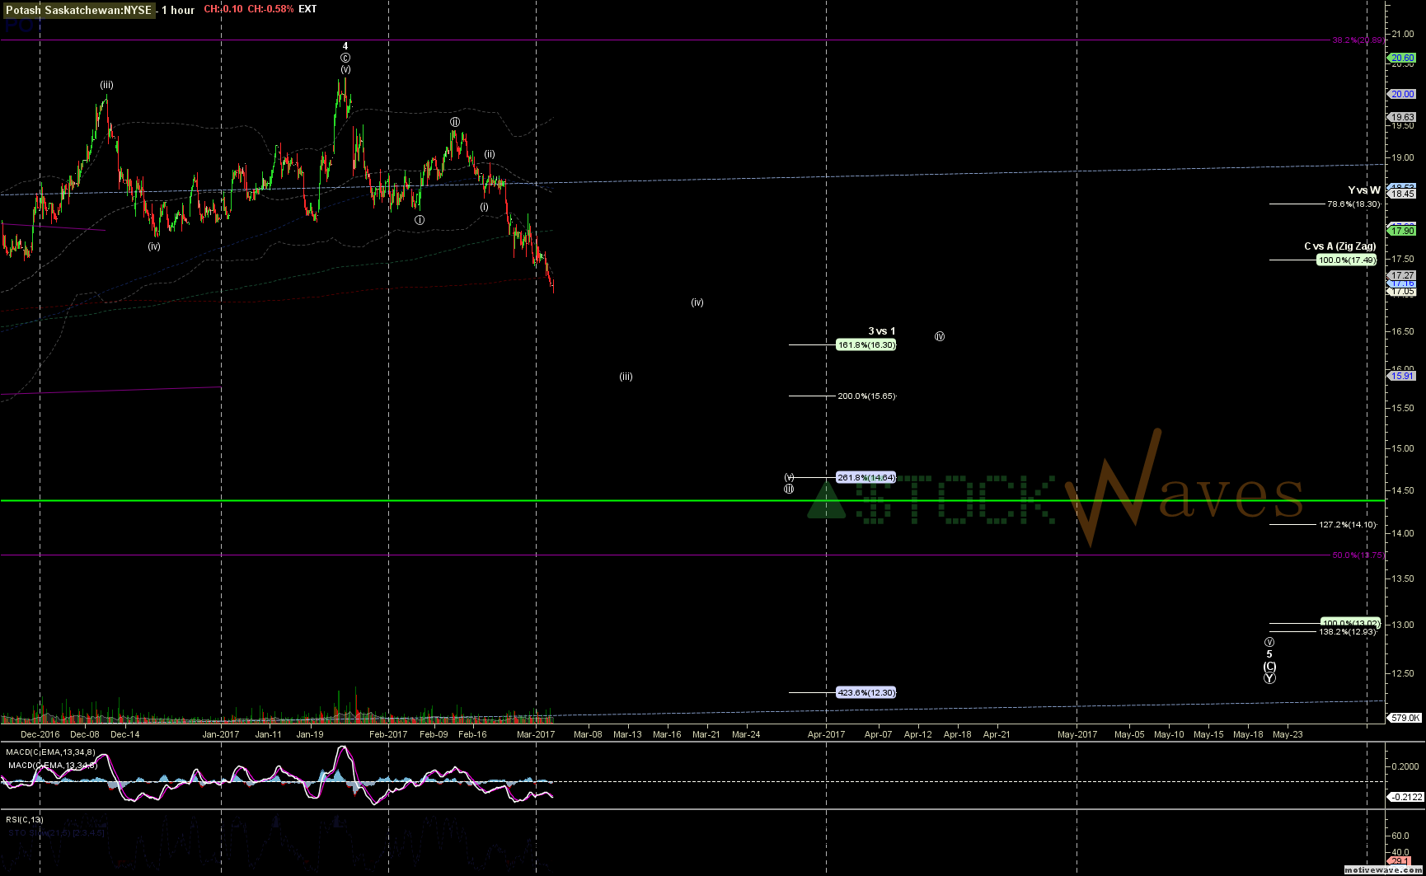This screenshot has height=876, width=1426.
Task: Select the 'C vs A (Zig Zag)' annotation
Action: click(x=1340, y=246)
